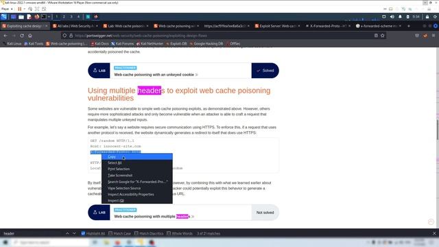Choose Search Google for X-Forwarded-Pro
Viewport: 439px width, 247px height.
click(137, 182)
